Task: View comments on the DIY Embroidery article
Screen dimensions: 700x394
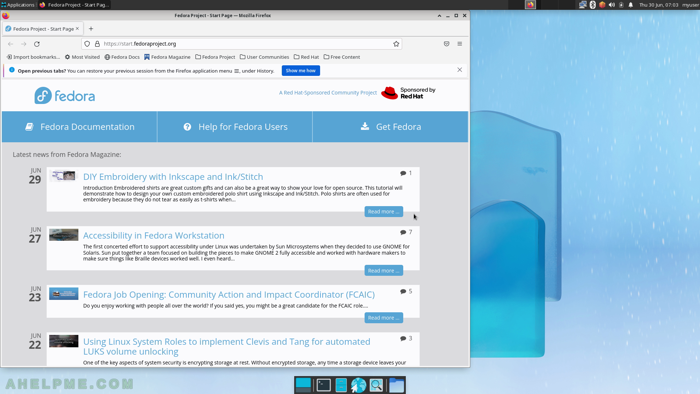Action: pos(406,173)
